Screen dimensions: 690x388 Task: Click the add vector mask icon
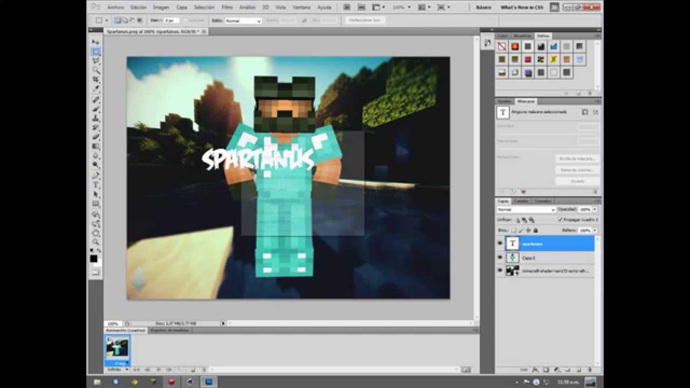click(x=595, y=112)
